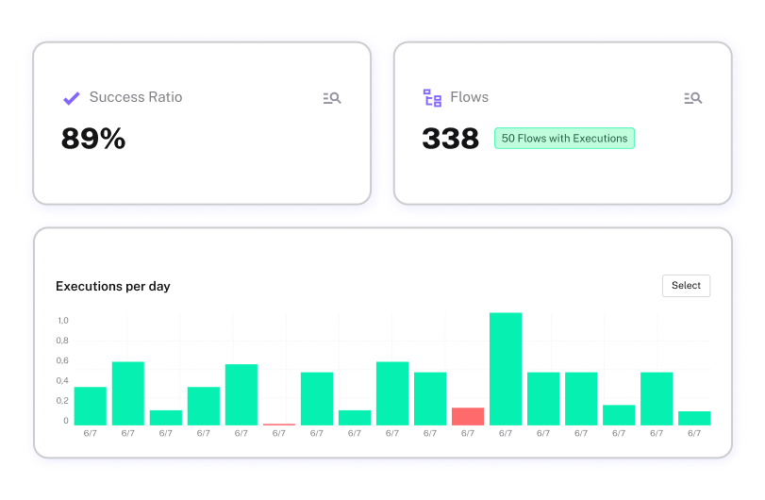Image resolution: width=765 pixels, height=500 pixels.
Task: Click the taller red bar in the chart
Action: (x=468, y=416)
